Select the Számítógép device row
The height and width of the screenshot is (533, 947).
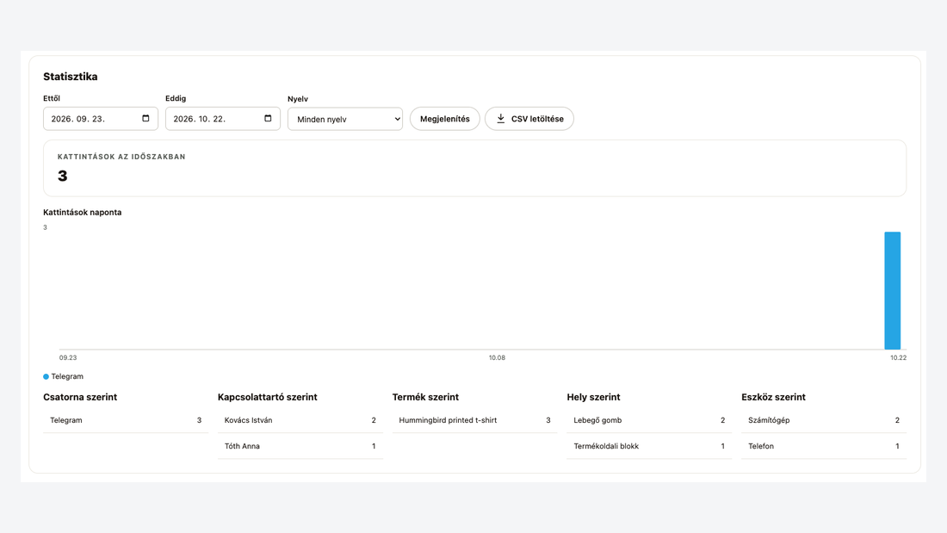tap(824, 420)
